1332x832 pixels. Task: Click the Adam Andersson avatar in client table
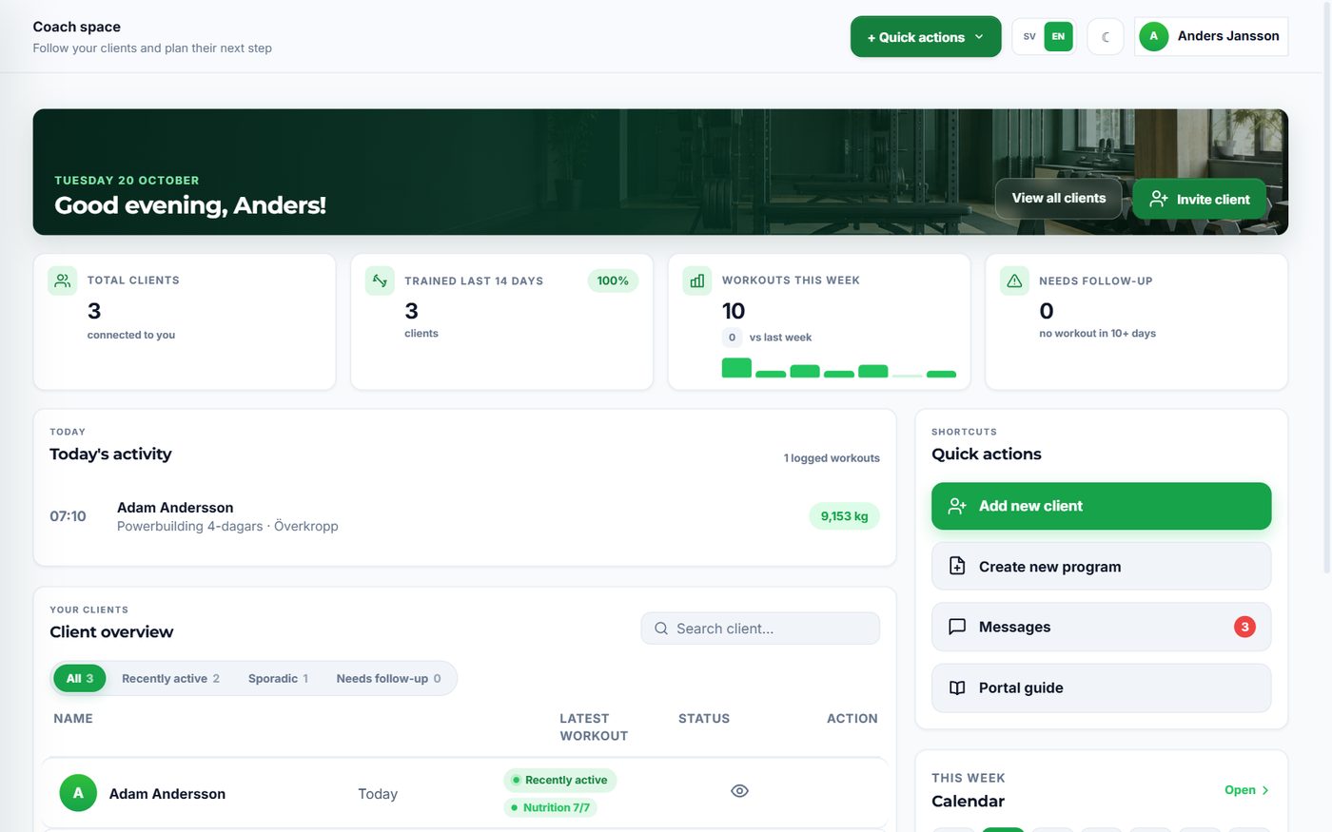pos(78,793)
